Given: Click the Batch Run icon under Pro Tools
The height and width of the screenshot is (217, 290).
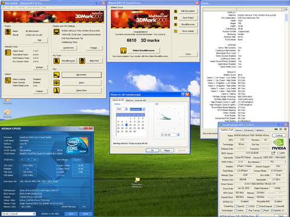Looking at the screenshot, I should [x=82, y=61].
